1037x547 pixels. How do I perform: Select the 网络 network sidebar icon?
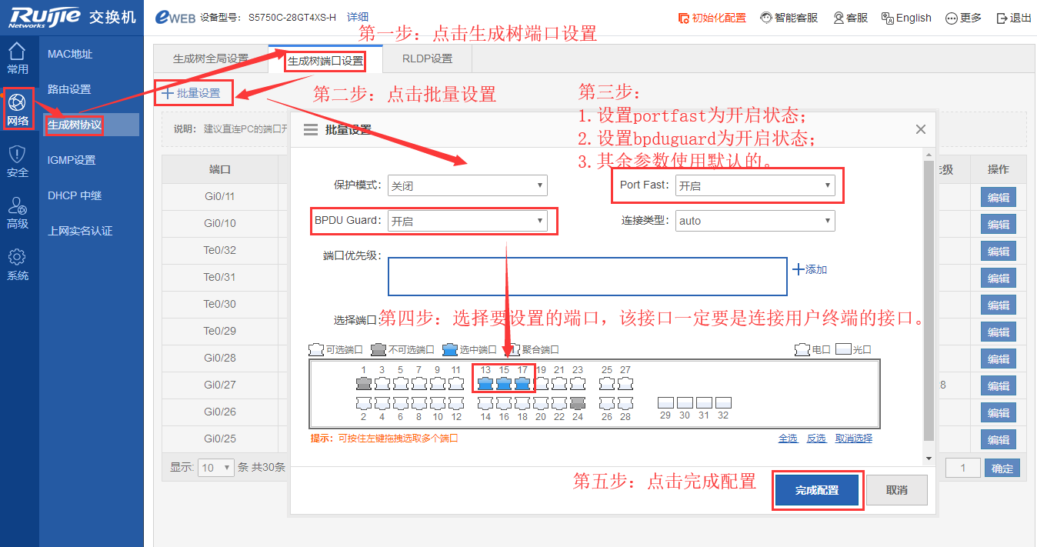[x=17, y=103]
